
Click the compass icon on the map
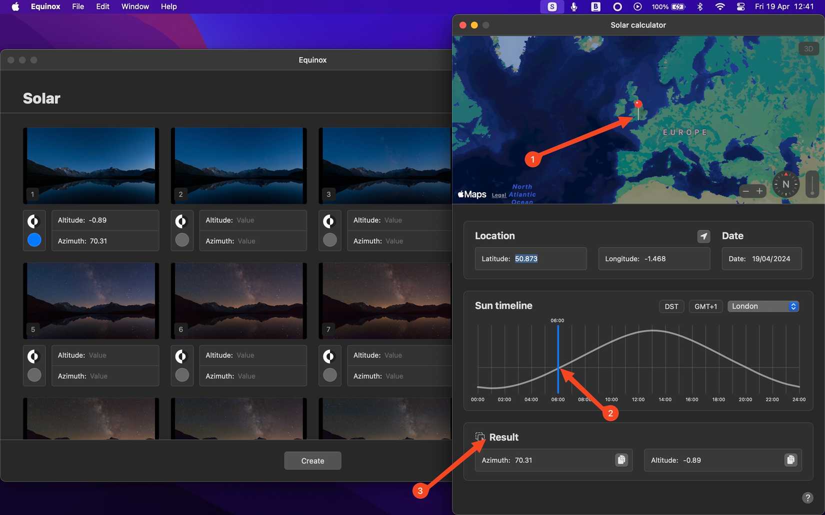coord(785,184)
